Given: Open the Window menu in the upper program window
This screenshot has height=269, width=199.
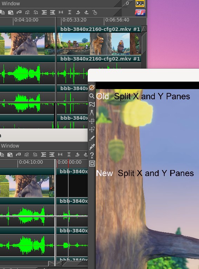Looking at the screenshot, I should click(x=11, y=4).
